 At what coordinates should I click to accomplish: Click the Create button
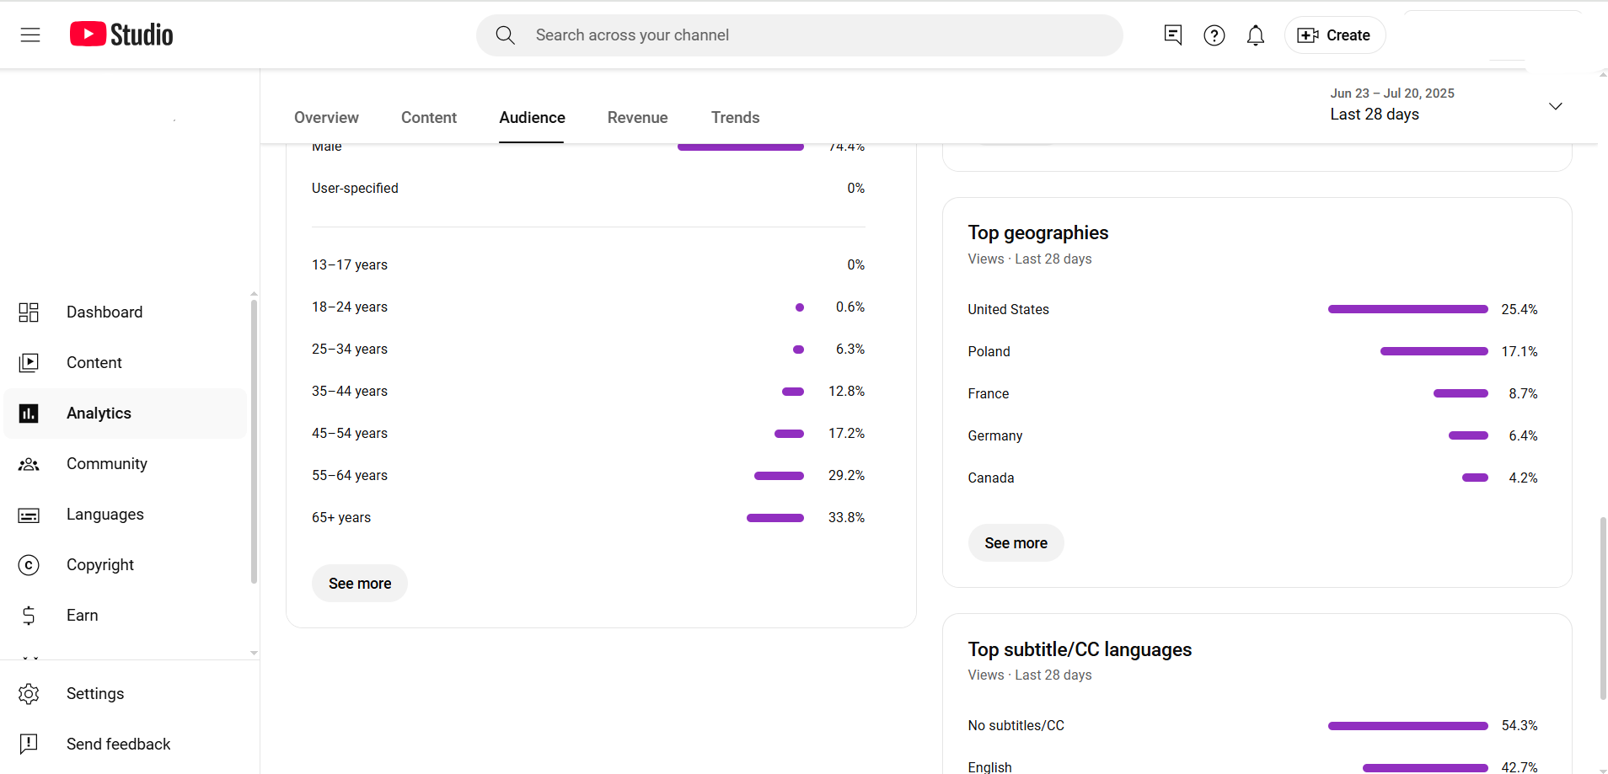point(1334,35)
